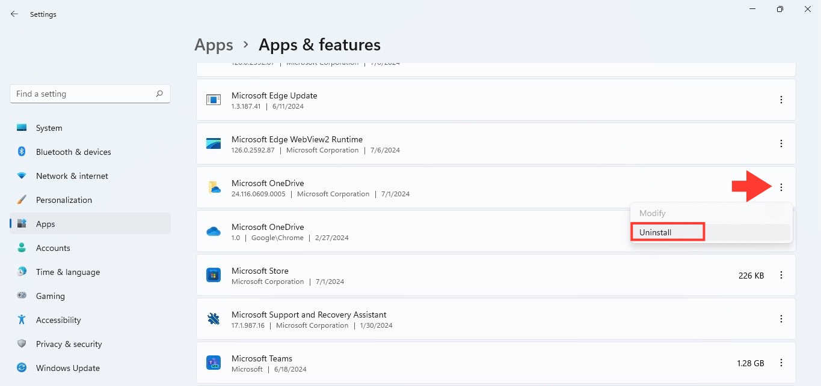The width and height of the screenshot is (821, 386).
Task: Open Gaming settings
Action: click(x=90, y=296)
